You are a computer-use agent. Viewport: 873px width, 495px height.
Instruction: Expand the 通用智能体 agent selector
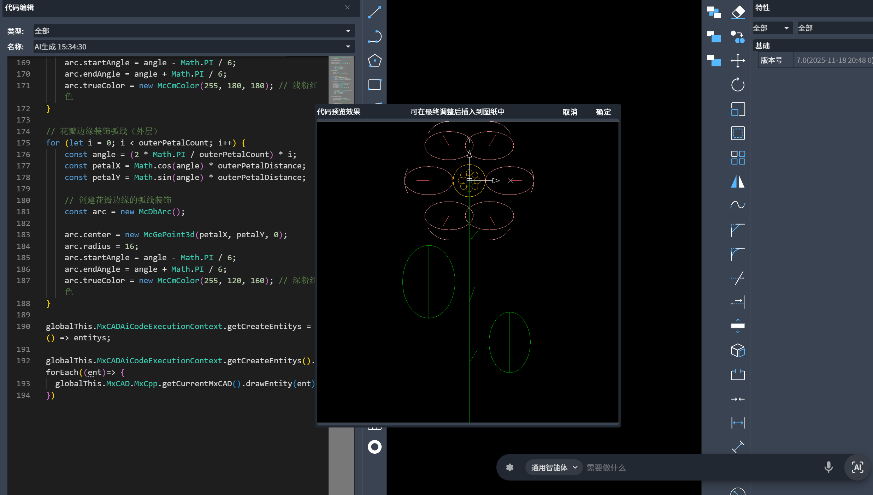point(554,467)
